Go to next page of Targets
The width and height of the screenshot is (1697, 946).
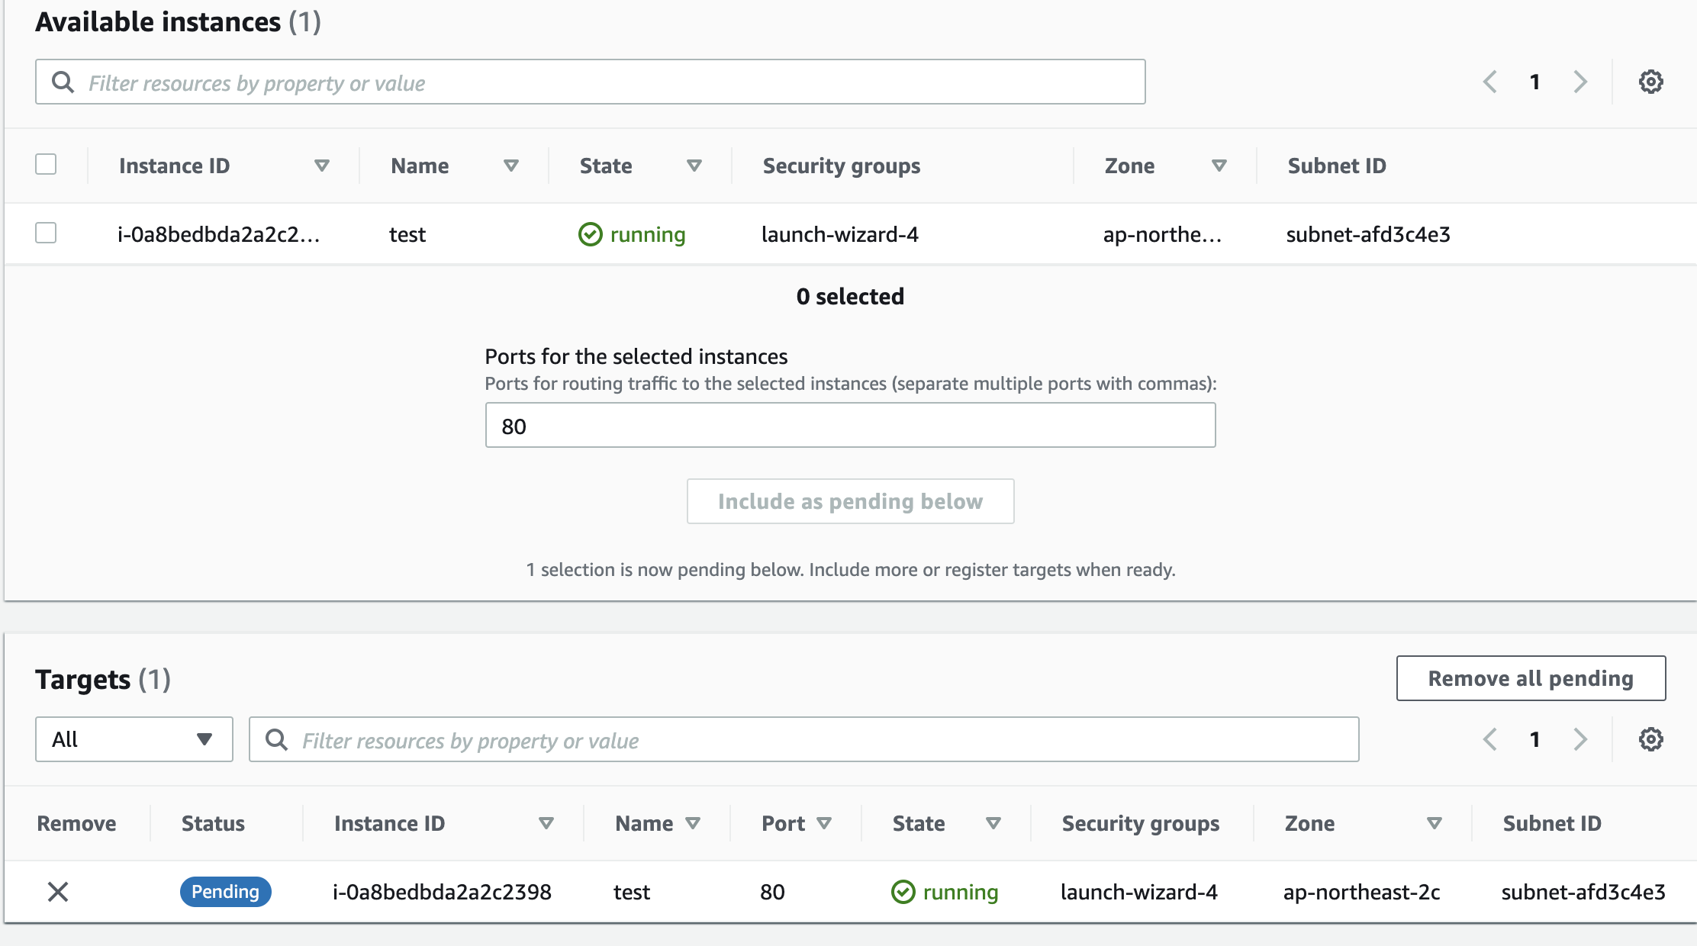pyautogui.click(x=1580, y=739)
